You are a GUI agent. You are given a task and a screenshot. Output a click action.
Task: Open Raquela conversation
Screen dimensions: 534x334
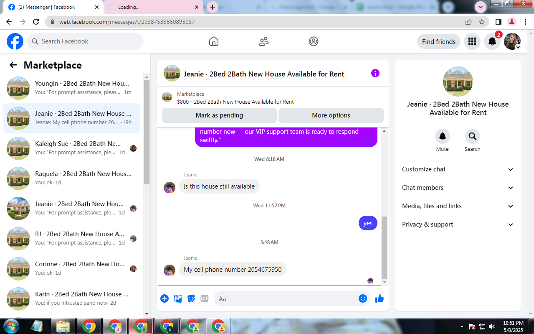pos(72,178)
